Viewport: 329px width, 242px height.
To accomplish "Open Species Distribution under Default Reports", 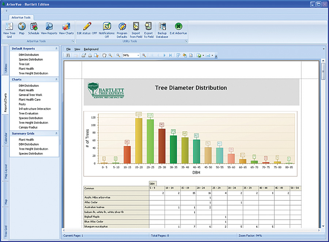I will [31, 59].
